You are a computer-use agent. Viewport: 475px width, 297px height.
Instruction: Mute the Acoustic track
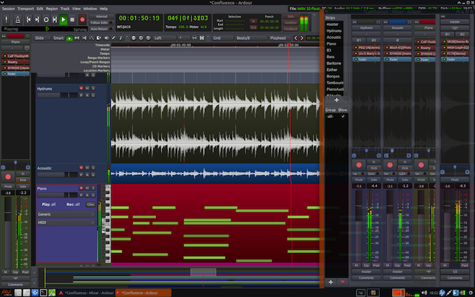click(87, 167)
